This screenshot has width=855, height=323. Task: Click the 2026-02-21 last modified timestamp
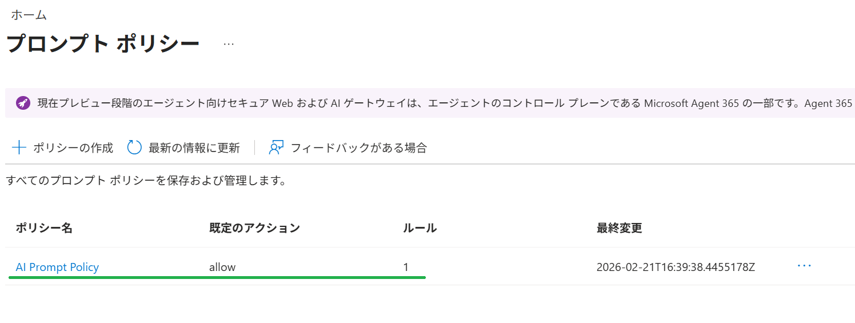676,267
